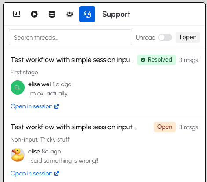This screenshot has width=207, height=182.
Task: Open first thread in session link
Action: (x=35, y=106)
